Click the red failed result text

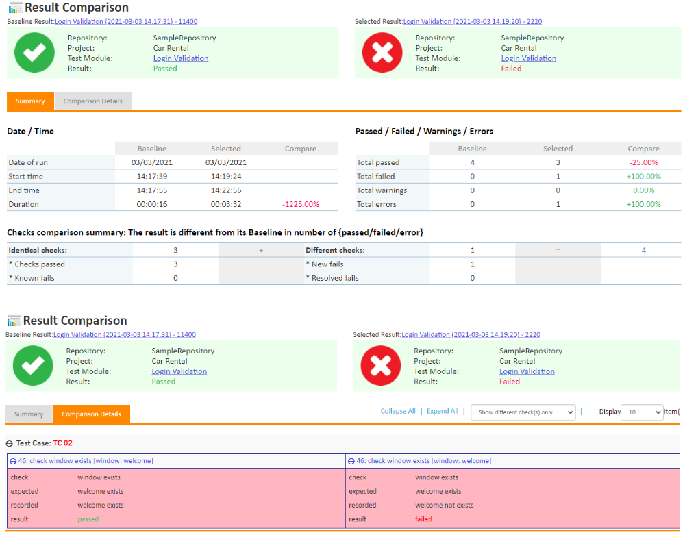tap(423, 519)
